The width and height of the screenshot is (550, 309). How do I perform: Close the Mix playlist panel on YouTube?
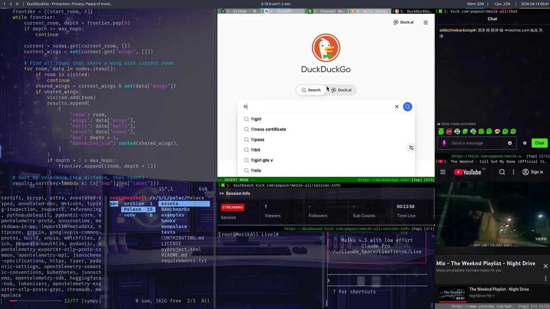(546, 266)
